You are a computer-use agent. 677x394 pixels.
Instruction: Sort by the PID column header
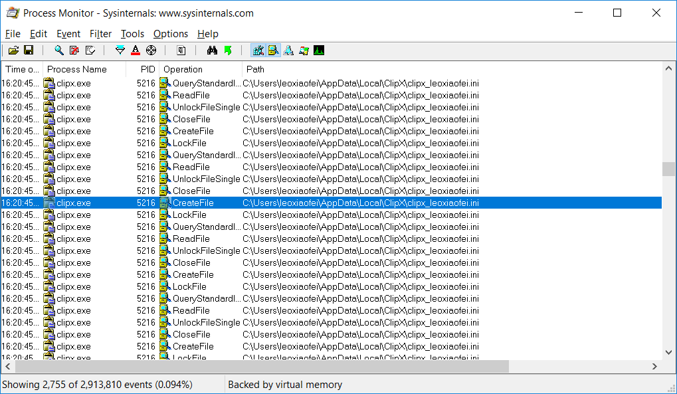tap(143, 70)
